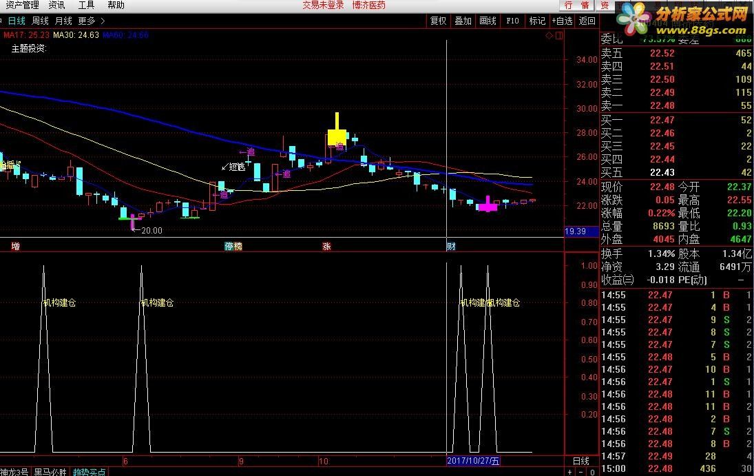
Task: Click the MA60 legend label
Action: pyautogui.click(x=125, y=34)
